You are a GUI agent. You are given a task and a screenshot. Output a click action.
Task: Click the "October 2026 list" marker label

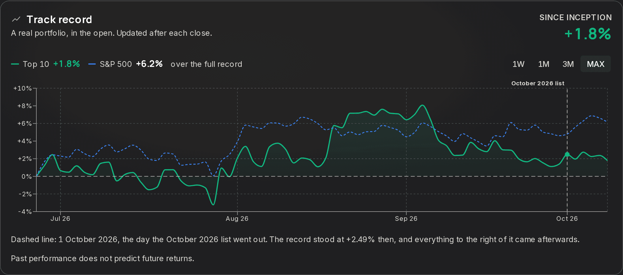[x=538, y=83]
